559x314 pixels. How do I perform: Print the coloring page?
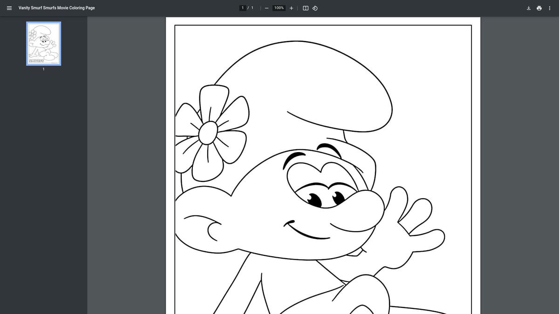click(539, 8)
